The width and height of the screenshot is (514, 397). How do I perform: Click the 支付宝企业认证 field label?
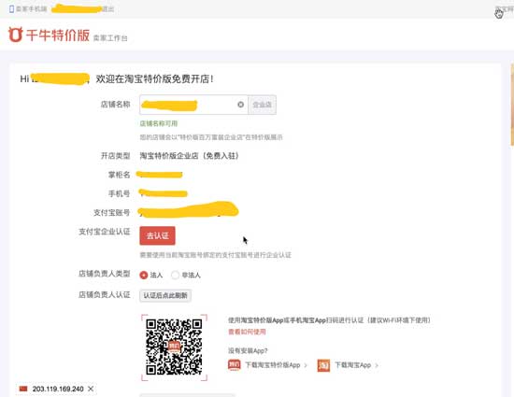coord(105,232)
